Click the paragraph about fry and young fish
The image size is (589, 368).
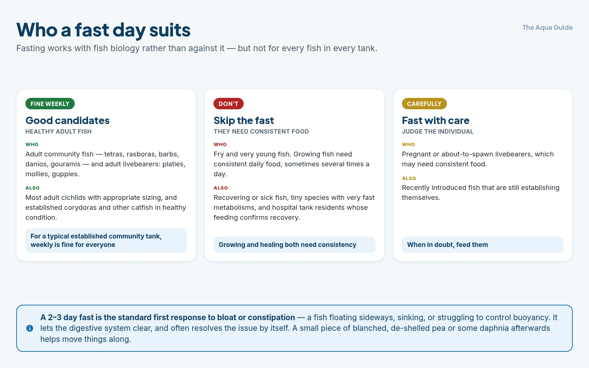click(x=292, y=164)
